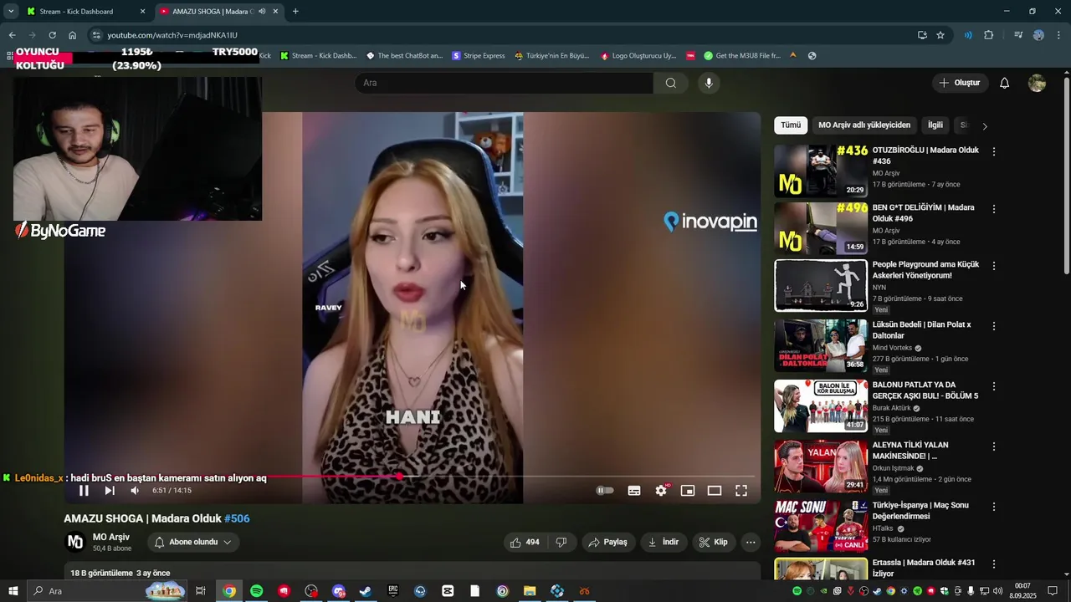Screen dimensions: 1071x602
Task: Focus the YouTube Ara search field
Action: [505, 83]
